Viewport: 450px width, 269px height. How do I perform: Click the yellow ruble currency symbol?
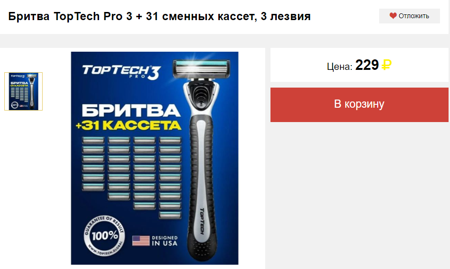coord(386,65)
